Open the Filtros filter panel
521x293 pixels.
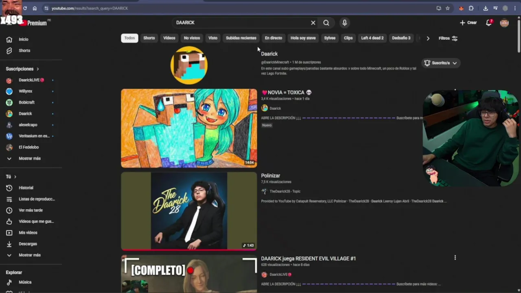point(448,38)
